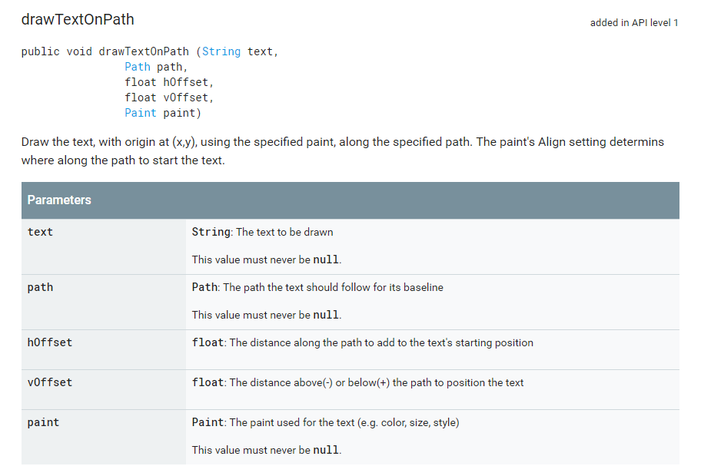Click 'float vOffset' in the method signature
701x476 pixels.
[168, 98]
